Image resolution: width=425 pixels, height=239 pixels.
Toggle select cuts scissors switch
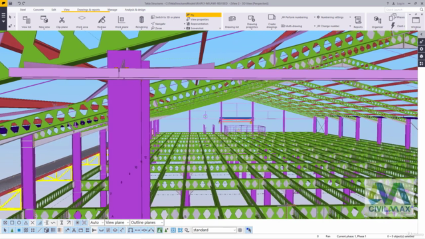(x=74, y=230)
